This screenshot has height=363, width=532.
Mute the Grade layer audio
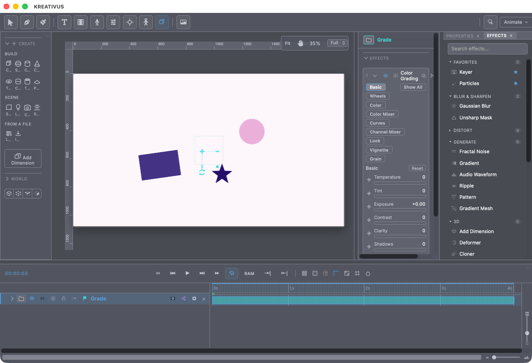tap(42, 298)
